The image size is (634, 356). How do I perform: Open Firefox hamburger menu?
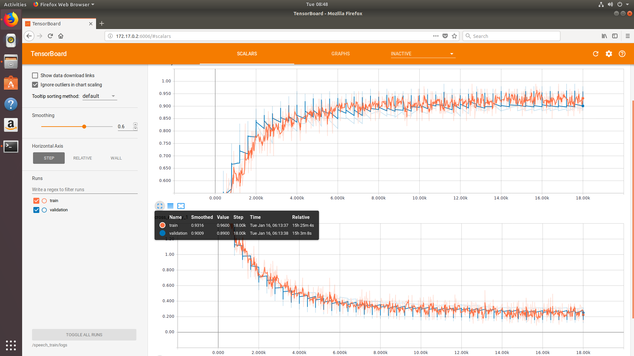(628, 36)
